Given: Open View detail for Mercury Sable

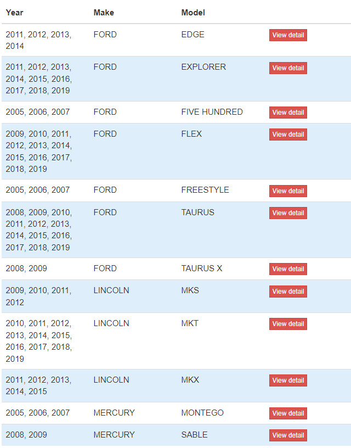Looking at the screenshot, I should [288, 435].
